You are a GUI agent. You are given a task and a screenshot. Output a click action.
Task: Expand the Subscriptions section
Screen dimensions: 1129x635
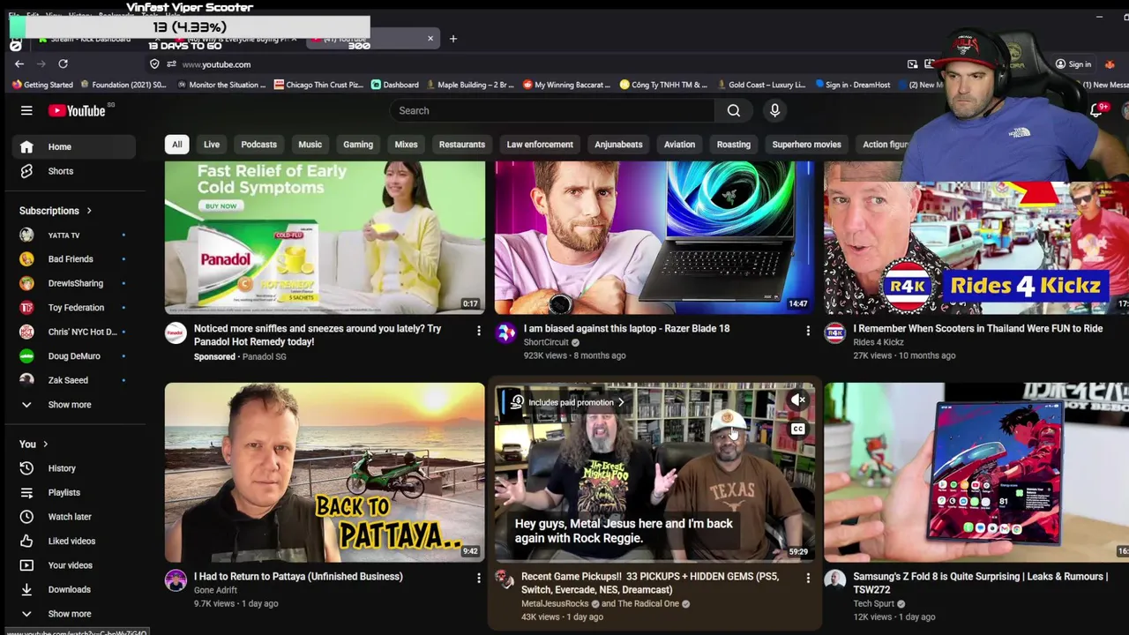(56, 211)
